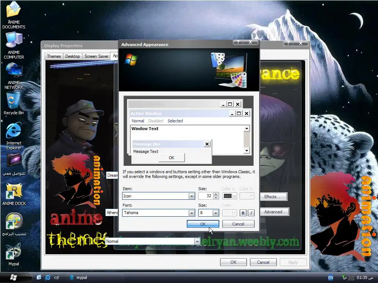
Task: Open the ANIME DOCUMENTS desktop folder
Action: (14, 15)
